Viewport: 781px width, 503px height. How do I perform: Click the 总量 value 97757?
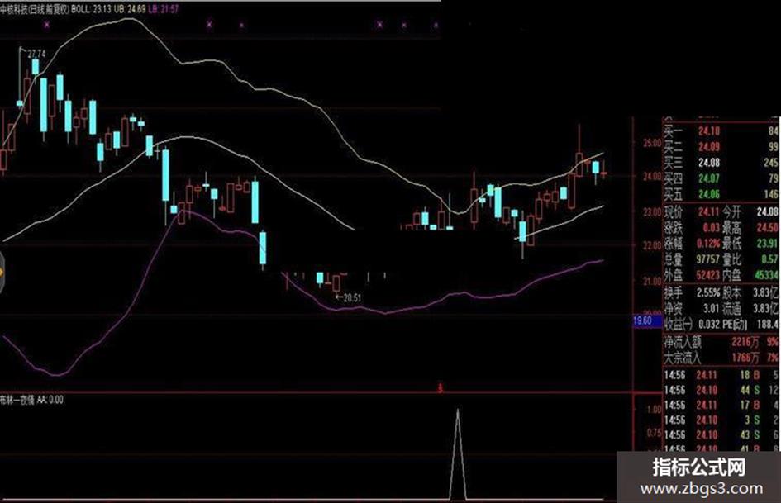[707, 259]
